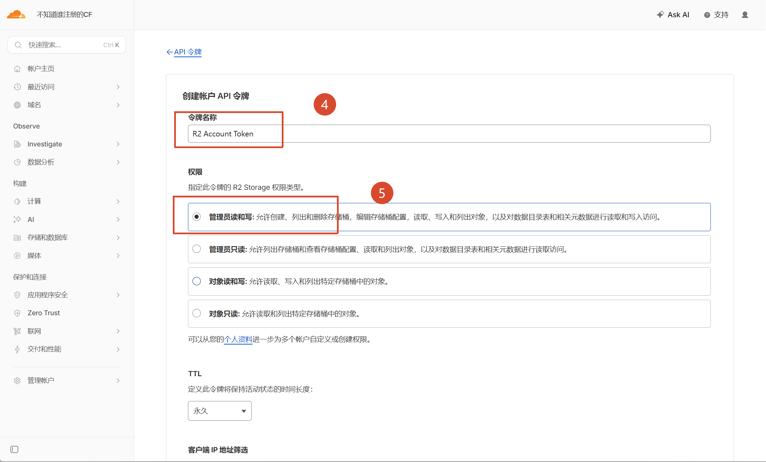Screen dimensions: 766x462
Task: Click the 客户端 IP 地址筛选 heading
Action: [x=218, y=450]
